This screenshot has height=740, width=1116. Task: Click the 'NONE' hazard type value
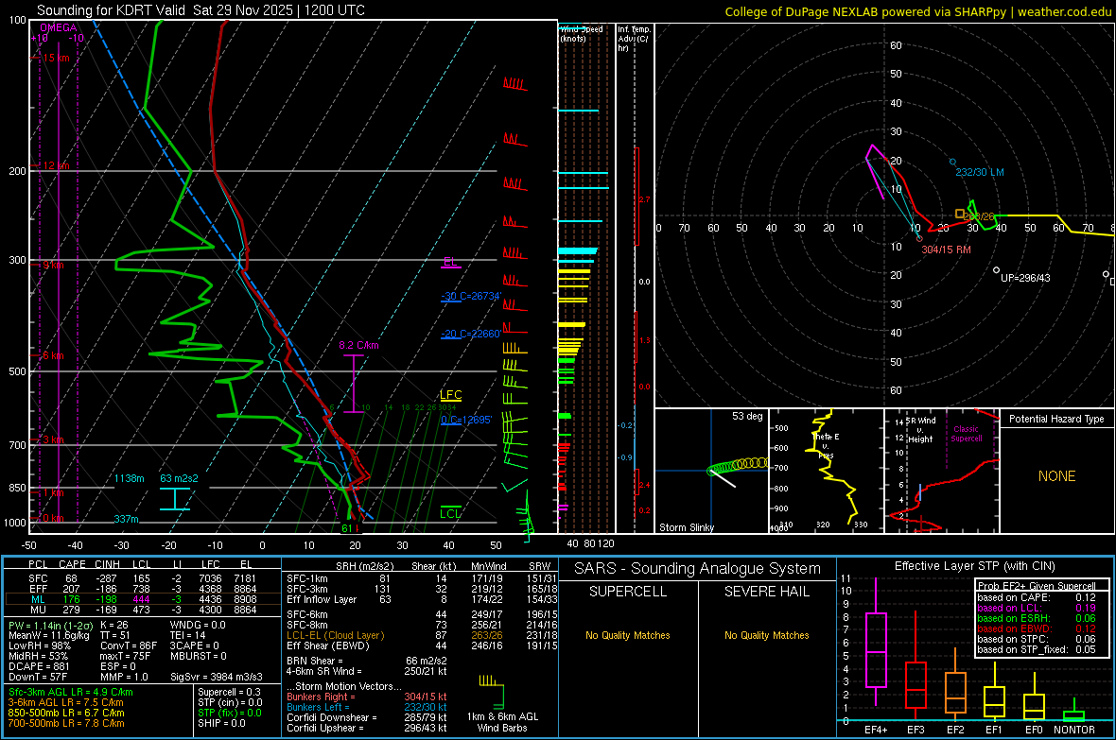coord(1056,476)
